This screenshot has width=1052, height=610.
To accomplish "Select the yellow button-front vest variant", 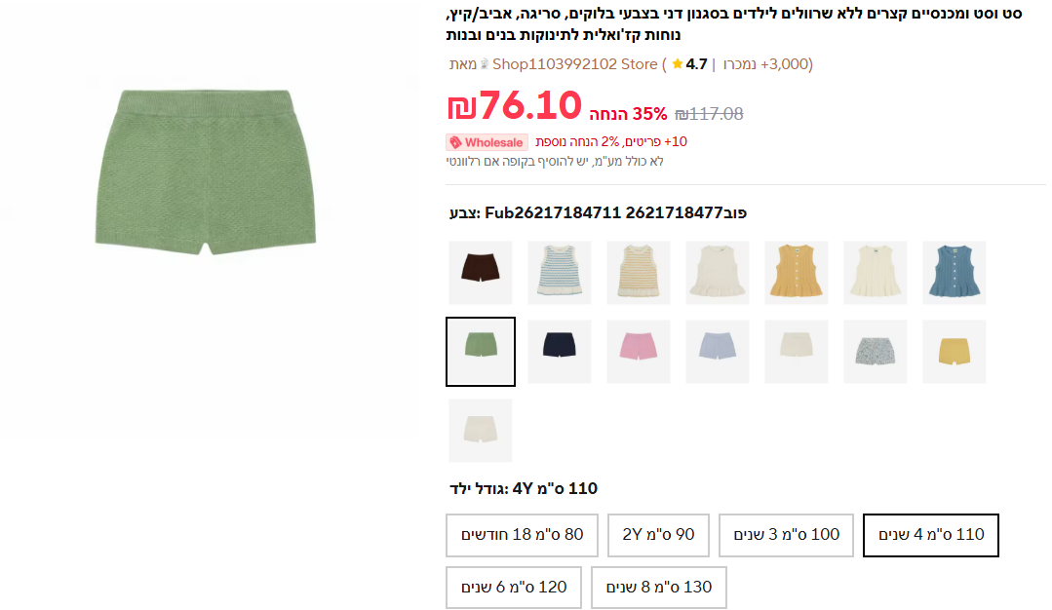I will pos(796,273).
